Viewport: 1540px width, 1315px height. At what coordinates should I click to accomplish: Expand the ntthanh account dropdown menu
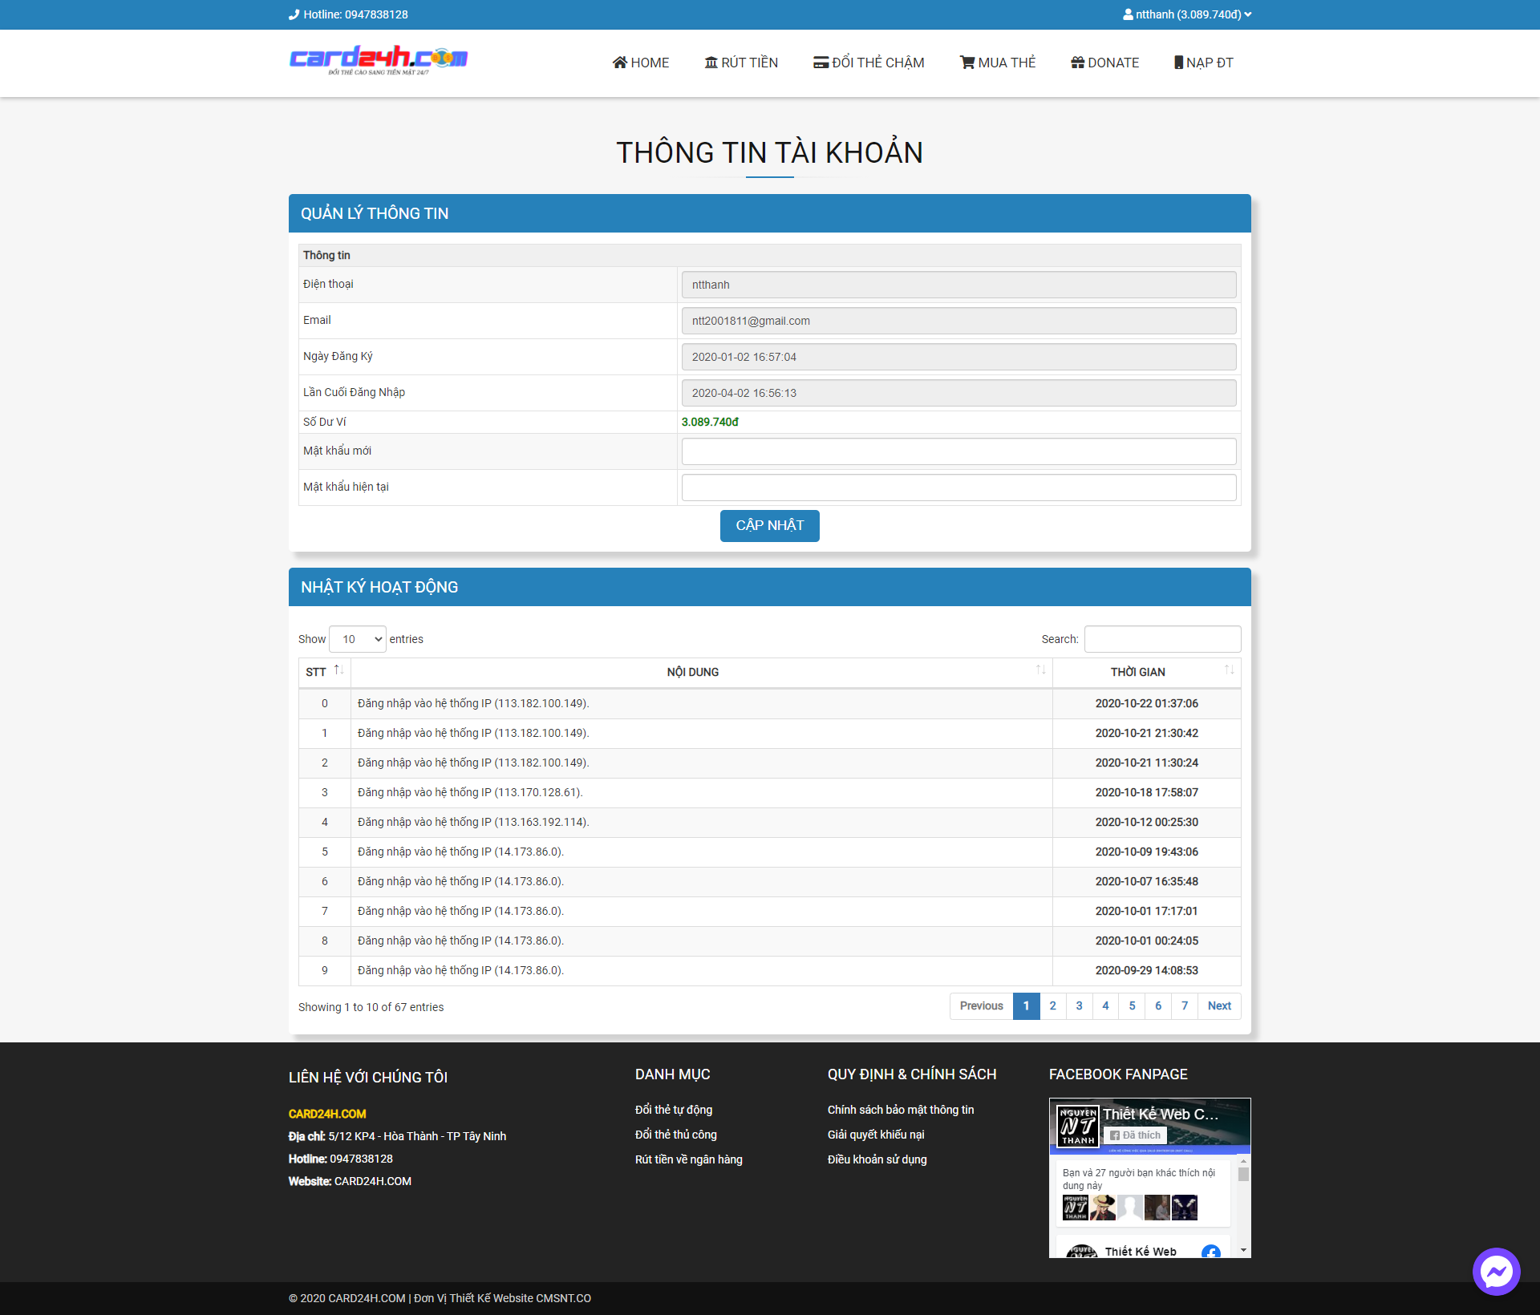coord(1187,14)
